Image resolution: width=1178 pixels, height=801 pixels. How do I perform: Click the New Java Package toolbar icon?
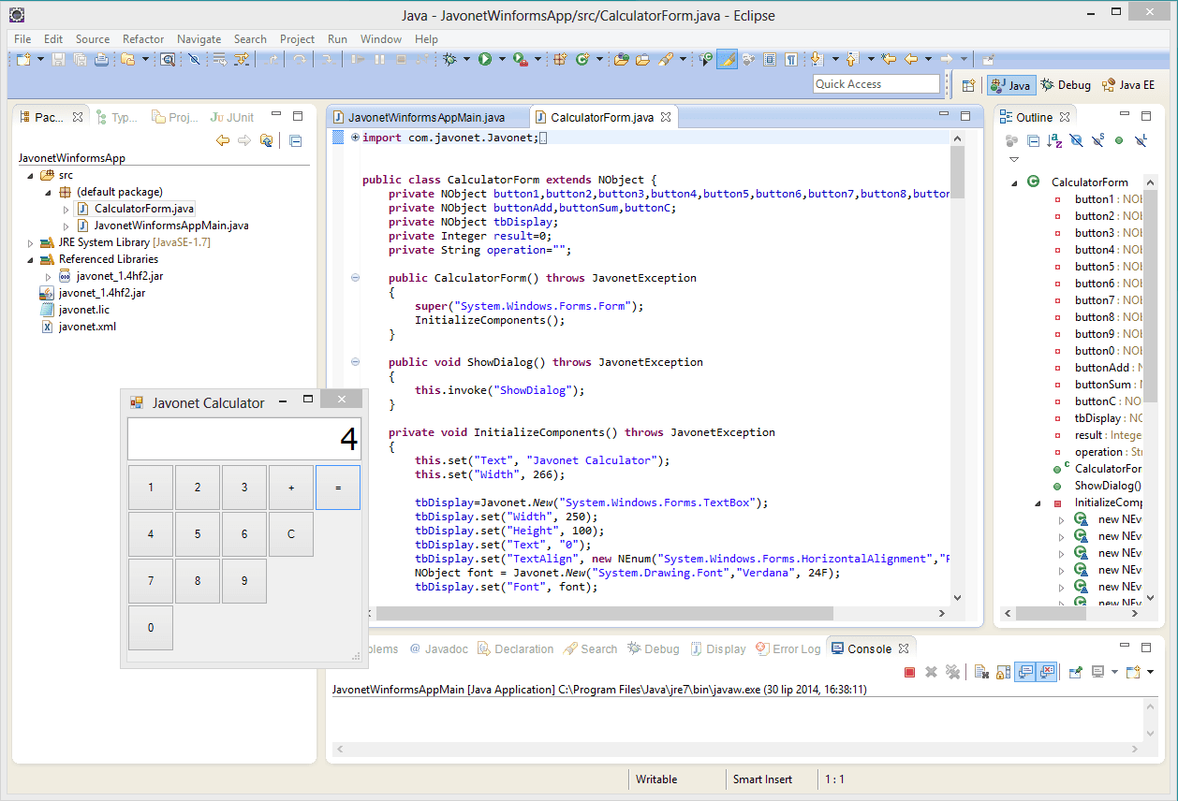(x=560, y=59)
